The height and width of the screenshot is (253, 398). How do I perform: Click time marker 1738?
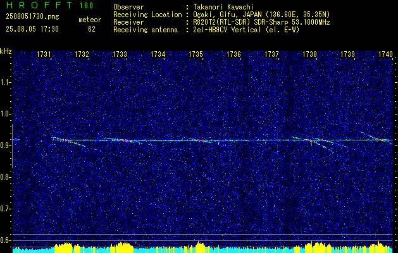point(309,54)
